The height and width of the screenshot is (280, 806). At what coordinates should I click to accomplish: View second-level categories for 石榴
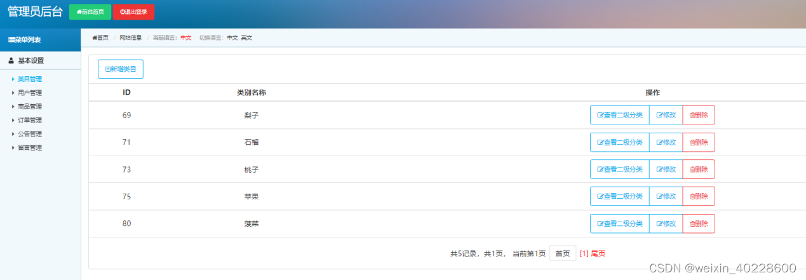pos(620,142)
